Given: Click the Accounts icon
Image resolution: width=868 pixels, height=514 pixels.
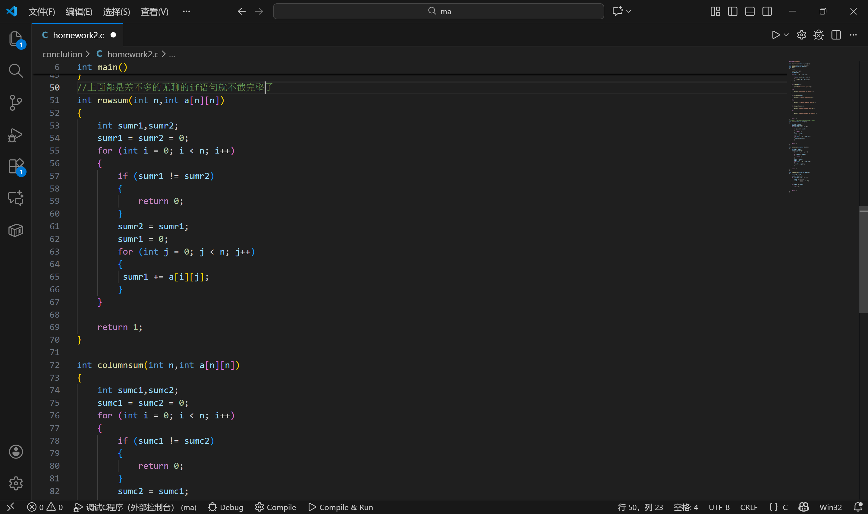Looking at the screenshot, I should [x=16, y=452].
